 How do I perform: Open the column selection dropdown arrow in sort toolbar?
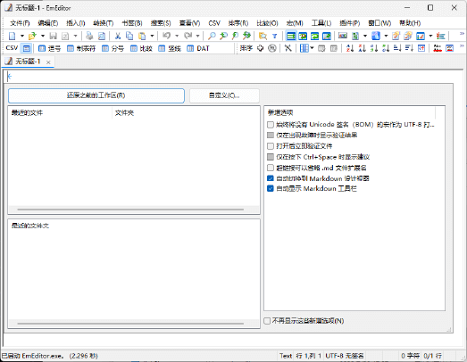click(x=312, y=48)
